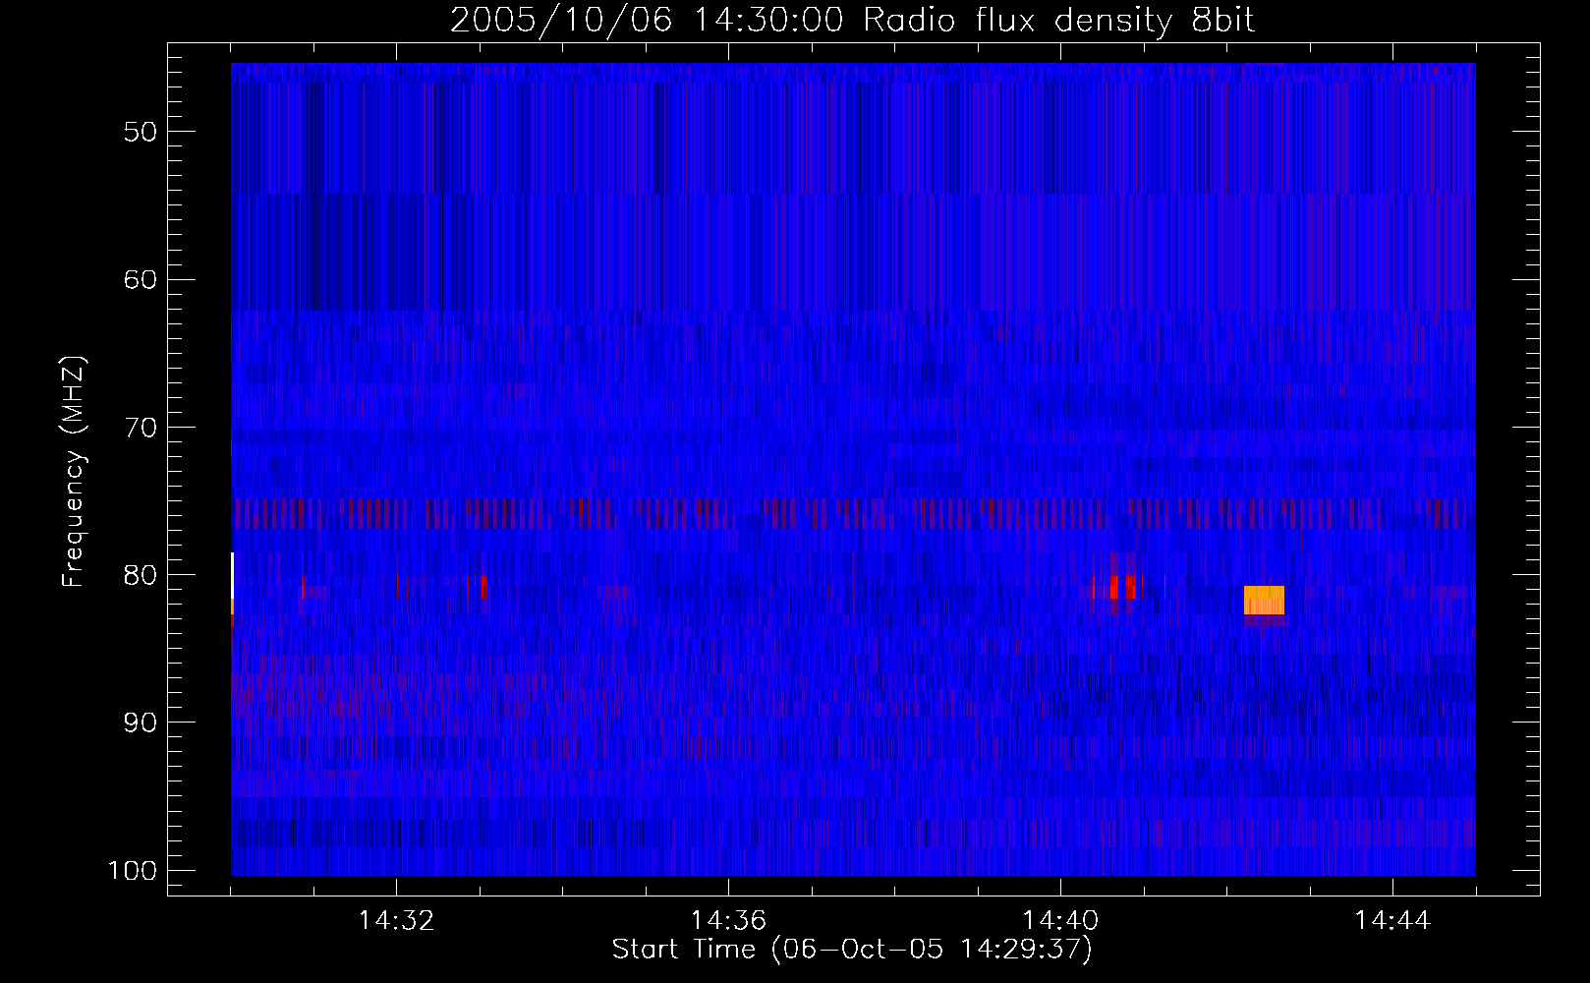Click the 14:44 time tick label
The height and width of the screenshot is (983, 1590).
(x=1392, y=921)
